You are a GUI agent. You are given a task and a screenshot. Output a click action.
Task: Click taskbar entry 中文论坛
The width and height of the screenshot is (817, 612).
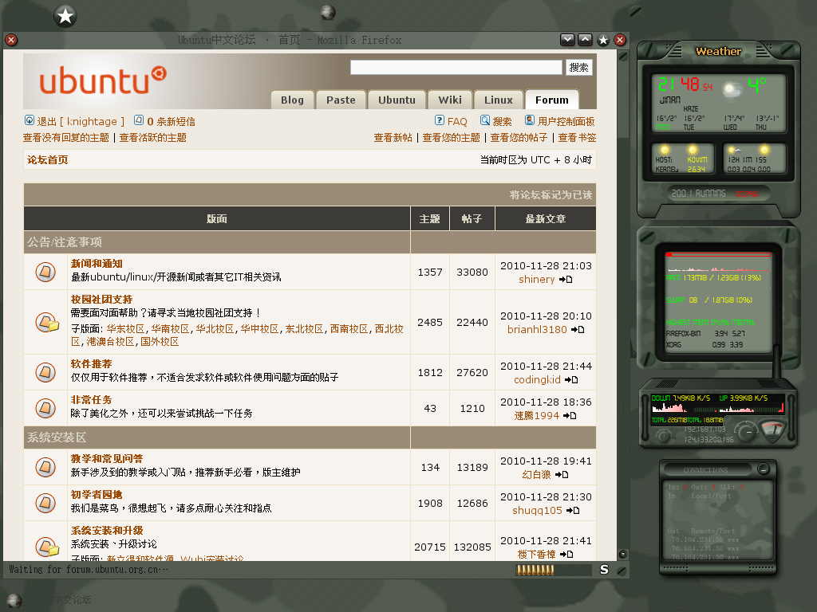point(73,599)
